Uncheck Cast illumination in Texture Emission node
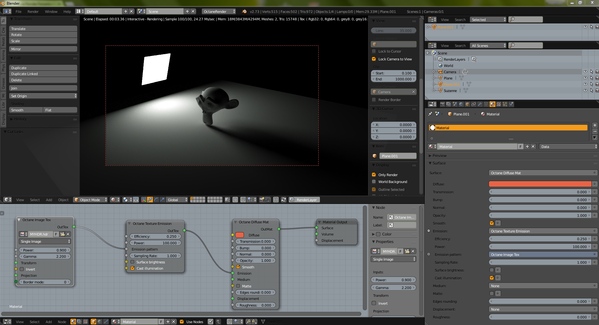This screenshot has height=325, width=599. click(133, 268)
